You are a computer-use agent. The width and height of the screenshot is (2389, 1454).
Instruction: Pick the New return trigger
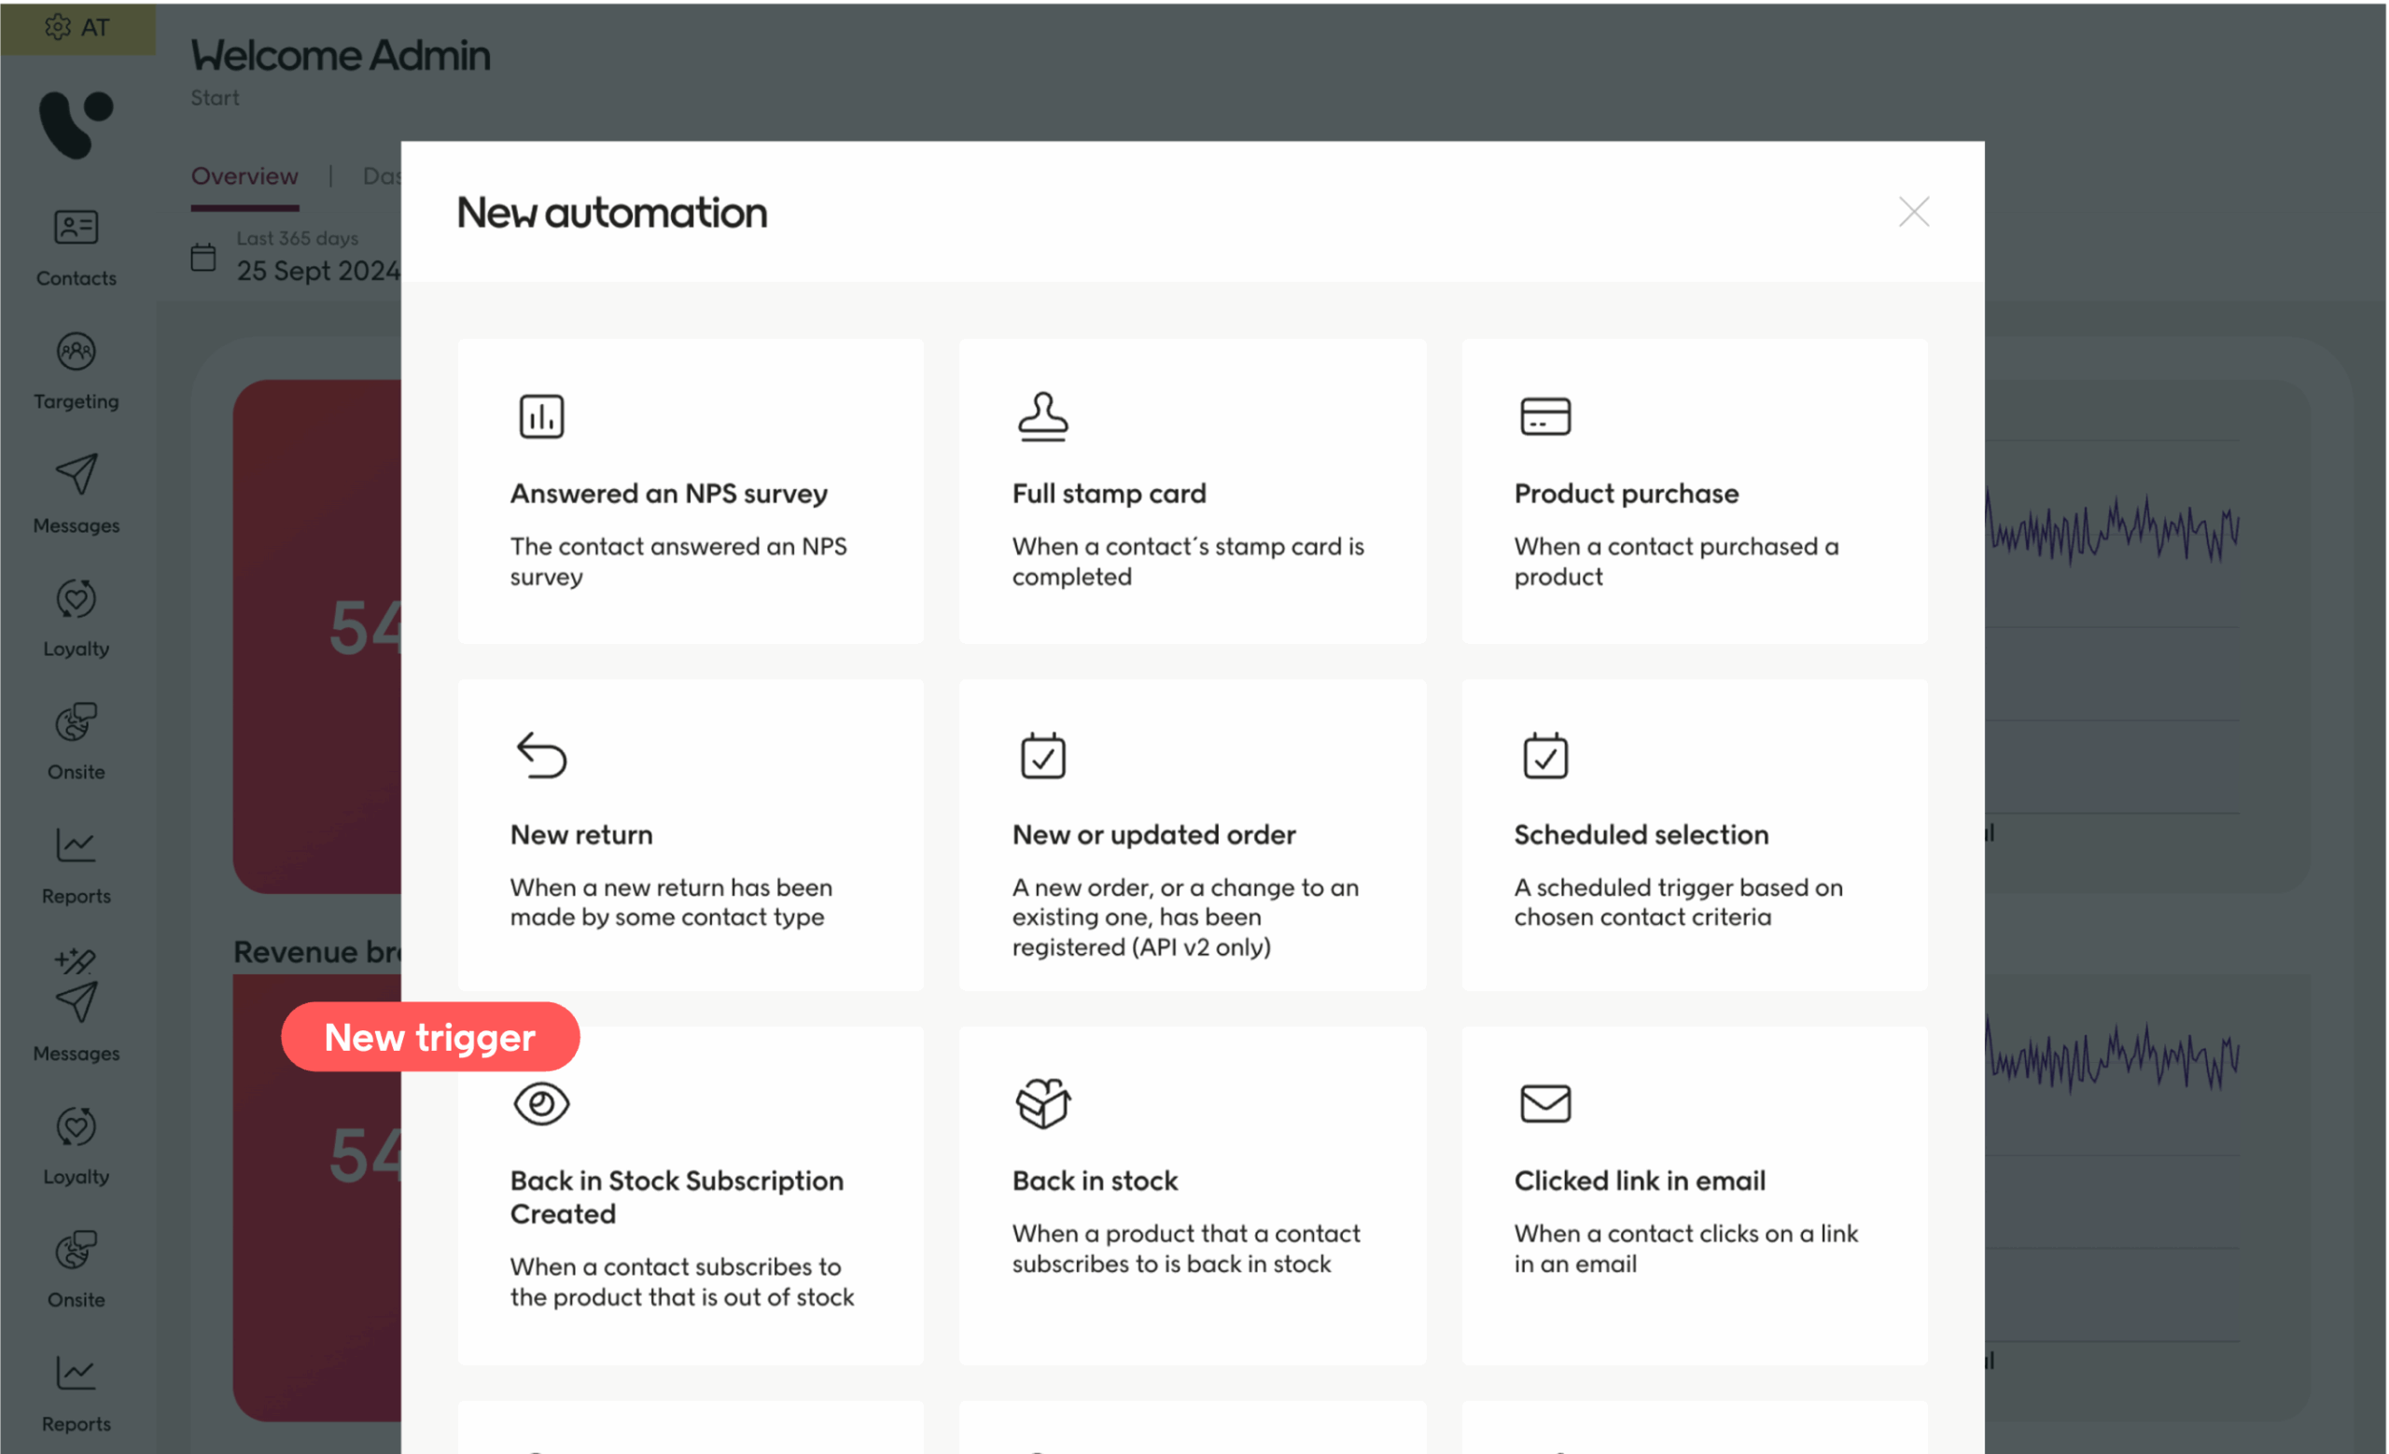[691, 833]
